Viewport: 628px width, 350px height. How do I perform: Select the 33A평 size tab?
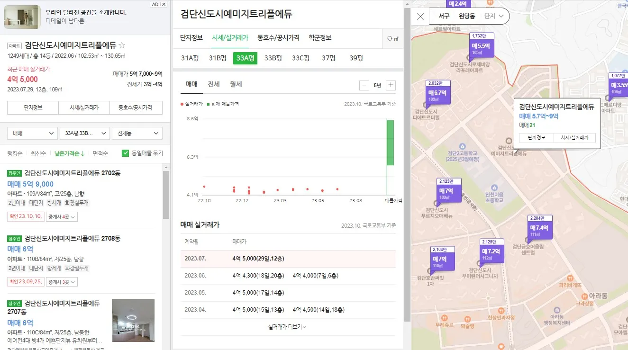pos(246,58)
